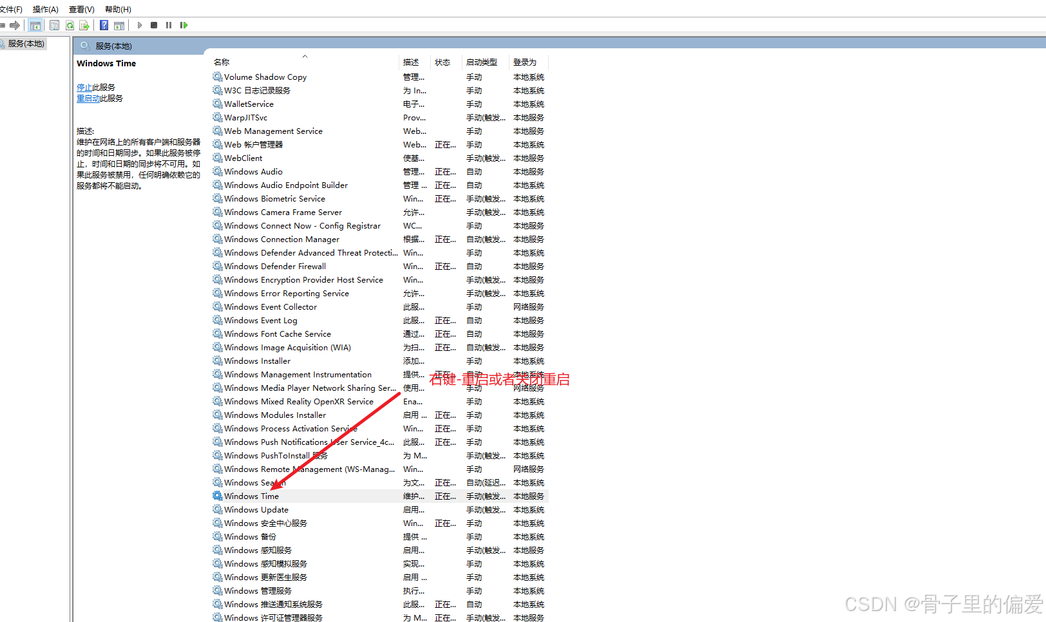The height and width of the screenshot is (622, 1046).
Task: Click the Refresh toolbar icon
Action: click(70, 25)
